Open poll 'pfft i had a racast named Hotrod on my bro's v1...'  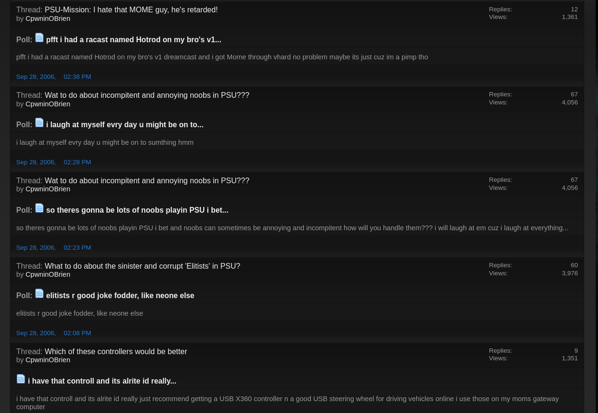coord(133,39)
